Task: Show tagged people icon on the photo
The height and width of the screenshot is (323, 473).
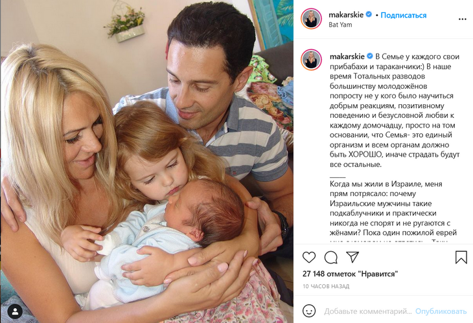Action: (15, 311)
